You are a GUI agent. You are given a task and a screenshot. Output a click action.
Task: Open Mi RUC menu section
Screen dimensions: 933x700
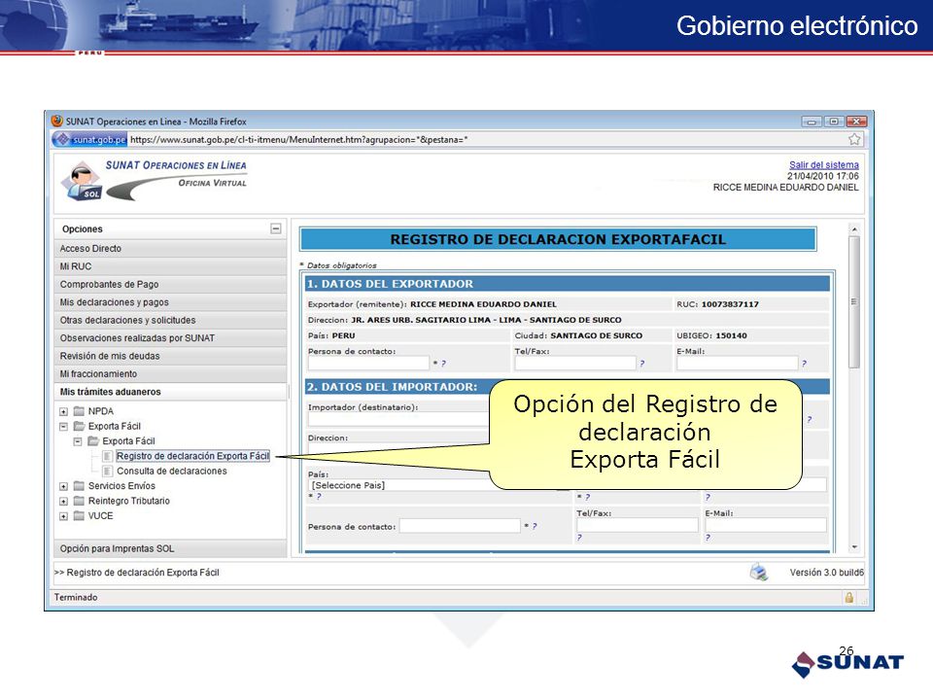point(170,266)
